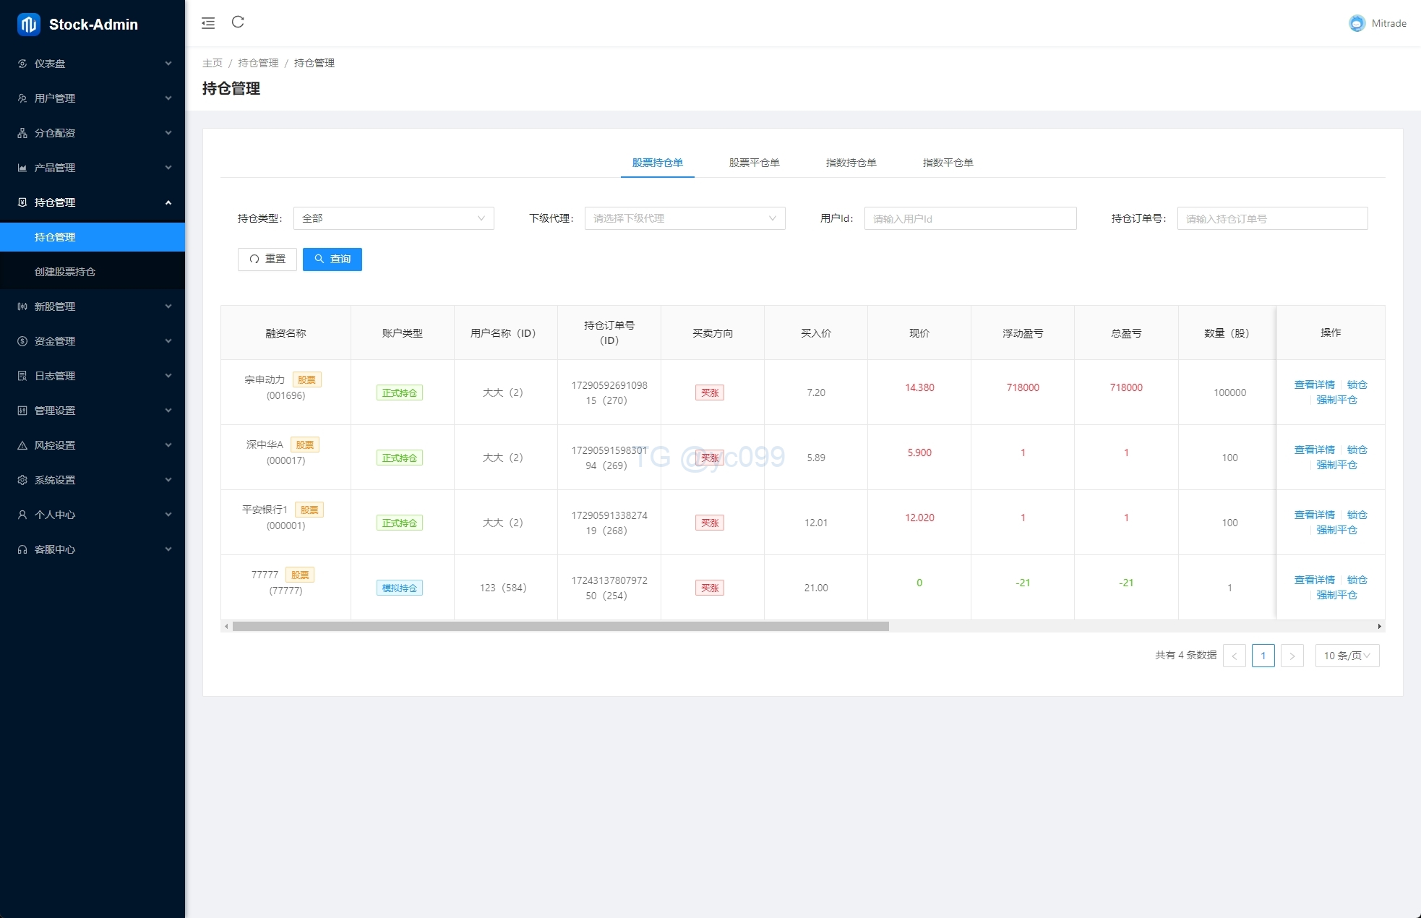Switch to the 指数持仓单 tab
This screenshot has width=1421, height=918.
click(851, 163)
